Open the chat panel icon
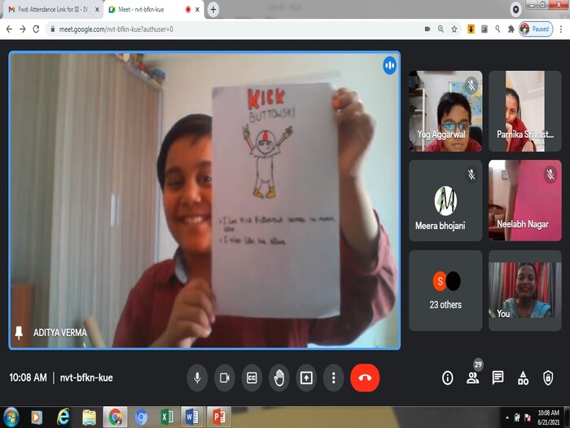This screenshot has width=570, height=428. (498, 377)
